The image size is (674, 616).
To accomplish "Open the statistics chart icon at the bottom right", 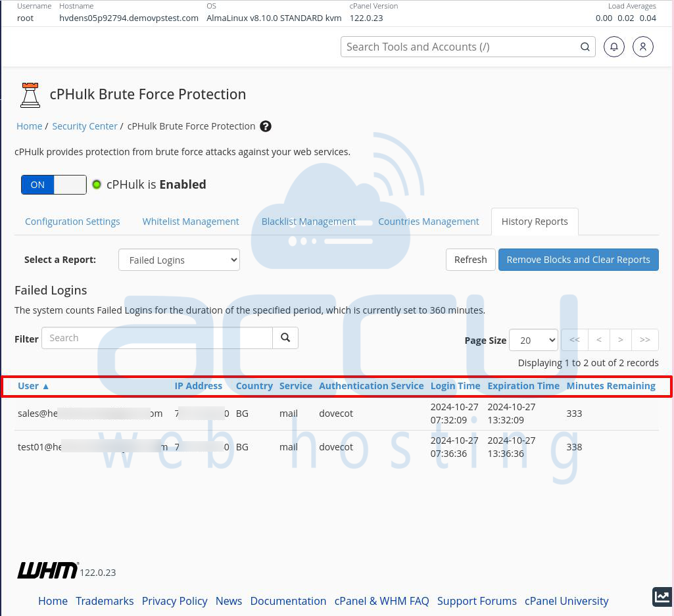I will [x=662, y=597].
